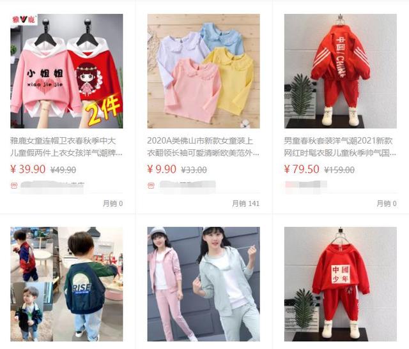Click the blurred shop name under the ¥39.90 item
Screen dimensions: 409x349
click(52, 186)
